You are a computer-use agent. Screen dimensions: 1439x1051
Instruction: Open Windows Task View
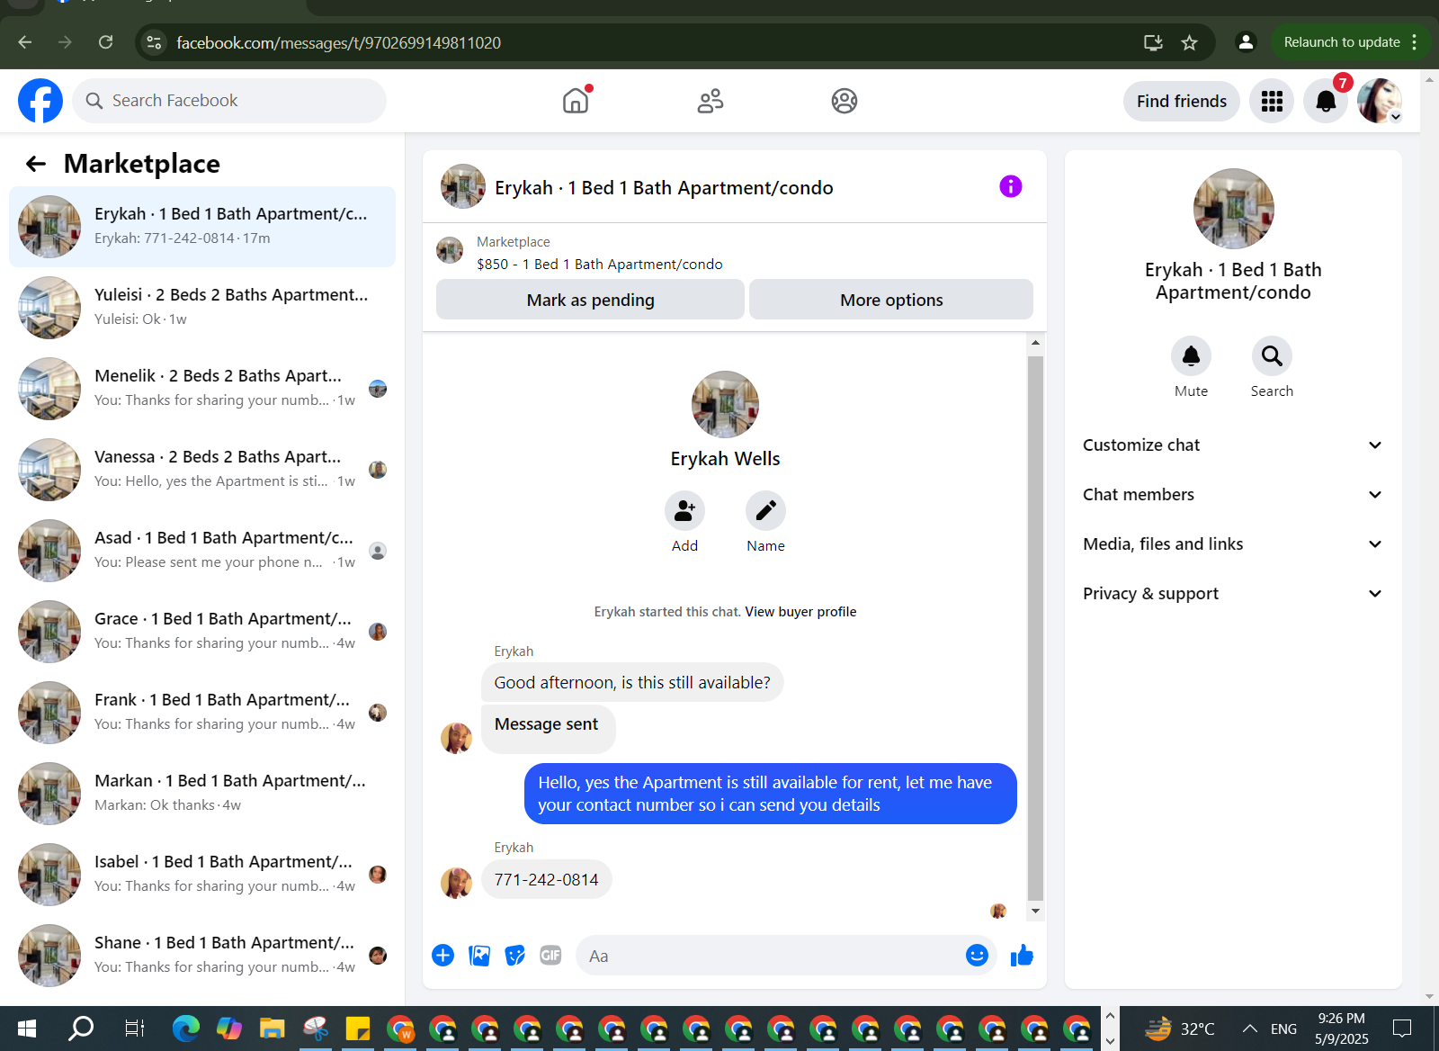click(135, 1029)
